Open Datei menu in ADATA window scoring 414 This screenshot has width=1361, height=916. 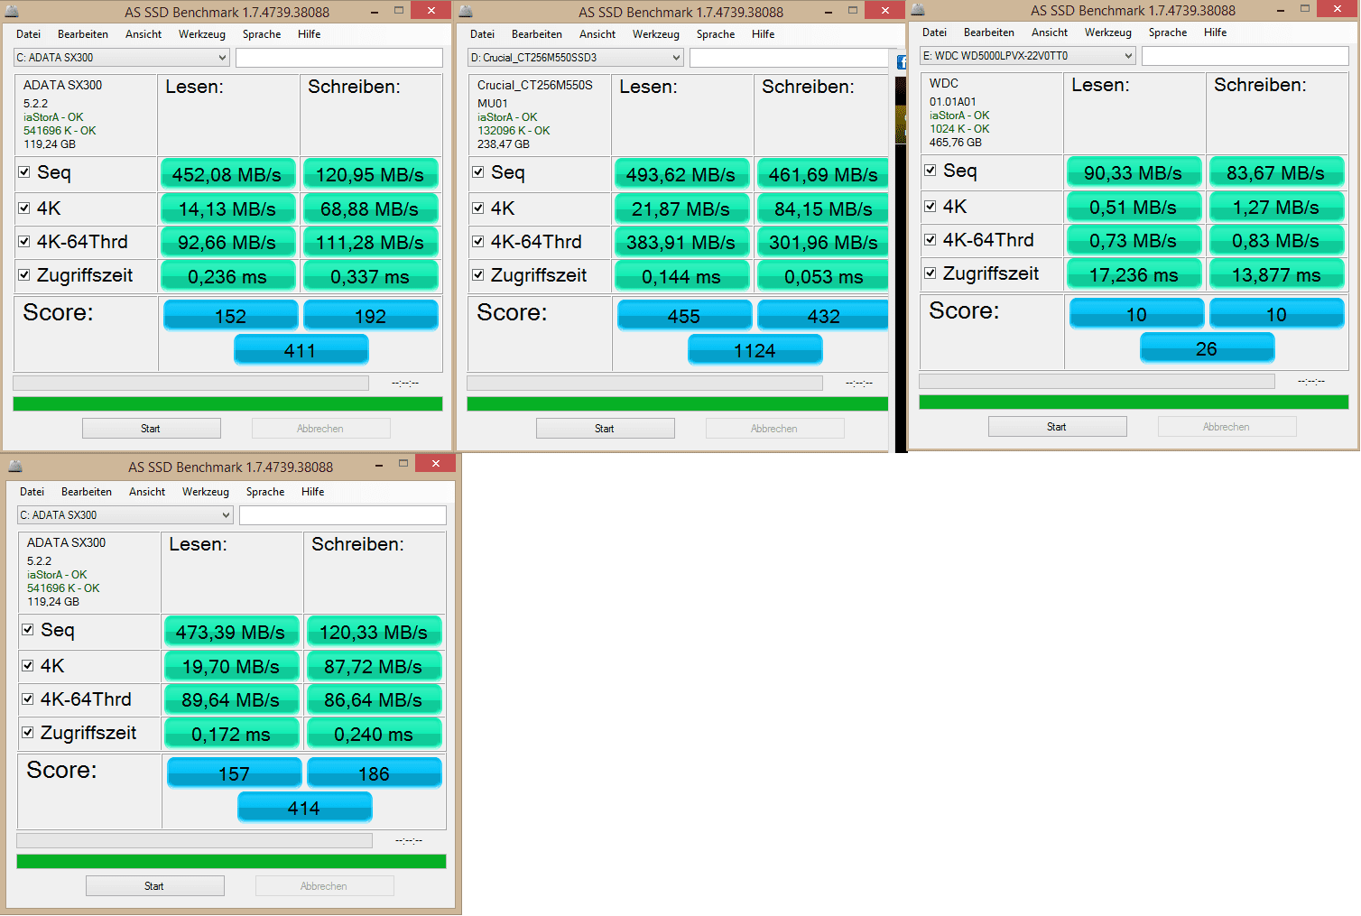pos(32,492)
